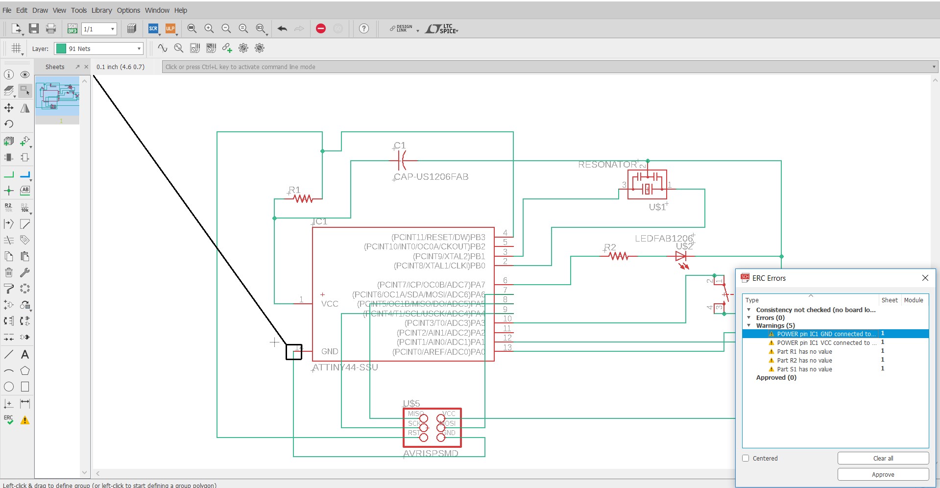940x488 pixels.
Task: Click the Clear all button
Action: (x=883, y=458)
